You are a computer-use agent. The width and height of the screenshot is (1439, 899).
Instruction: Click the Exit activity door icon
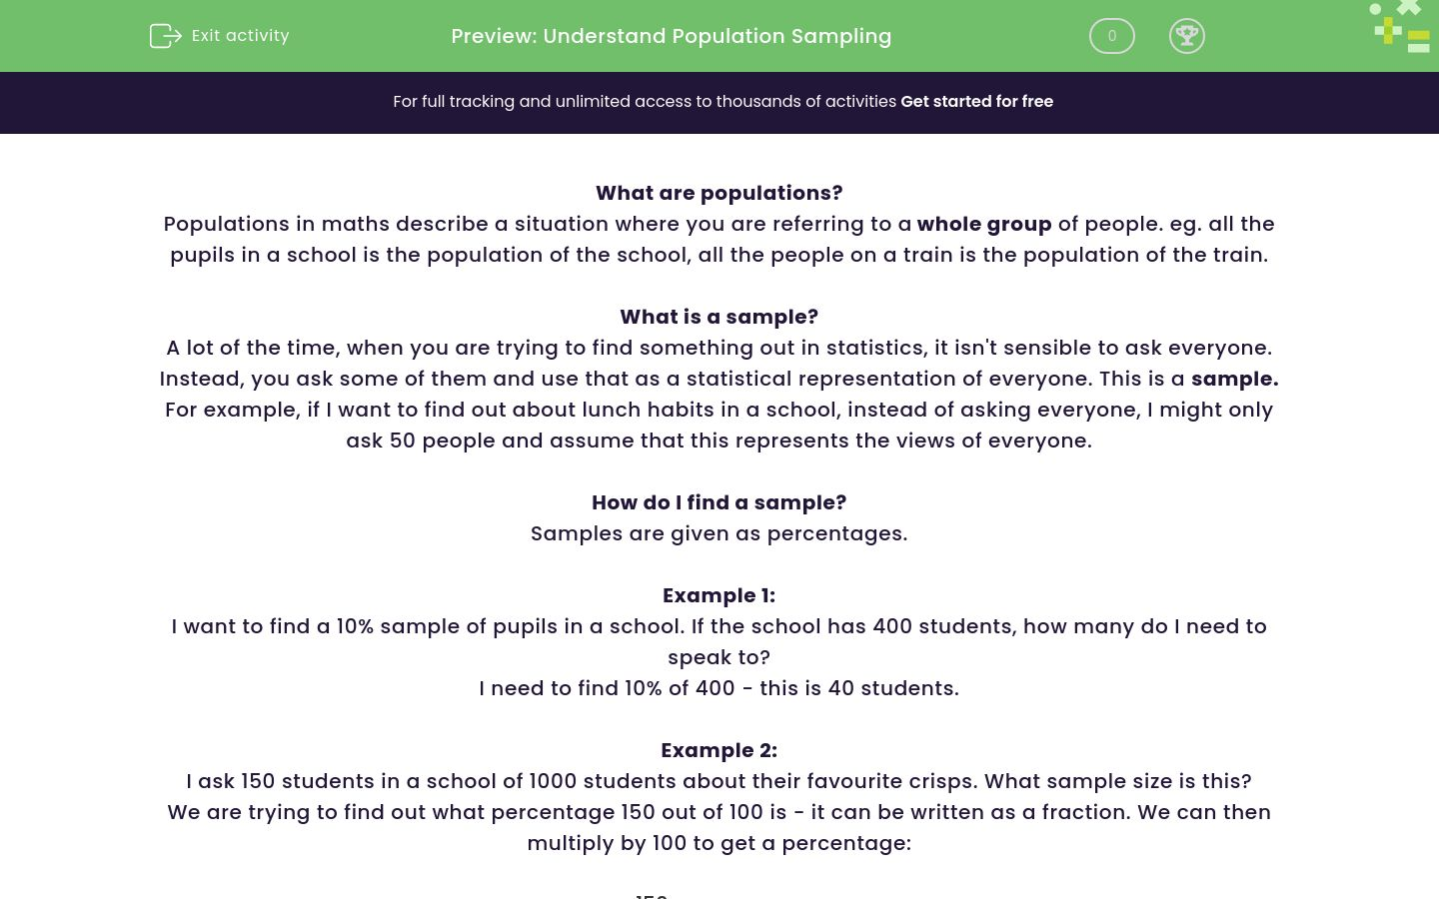(x=166, y=36)
